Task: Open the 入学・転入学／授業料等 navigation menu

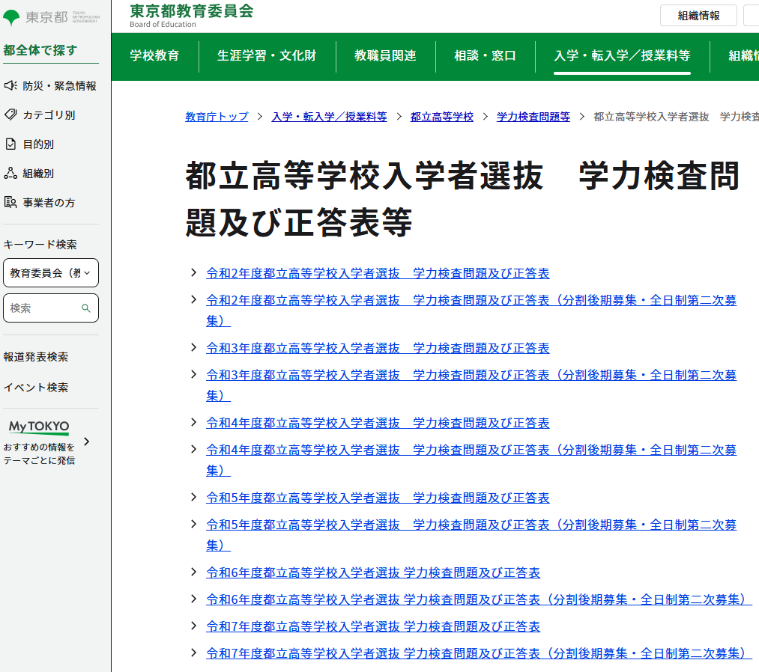Action: tap(622, 55)
